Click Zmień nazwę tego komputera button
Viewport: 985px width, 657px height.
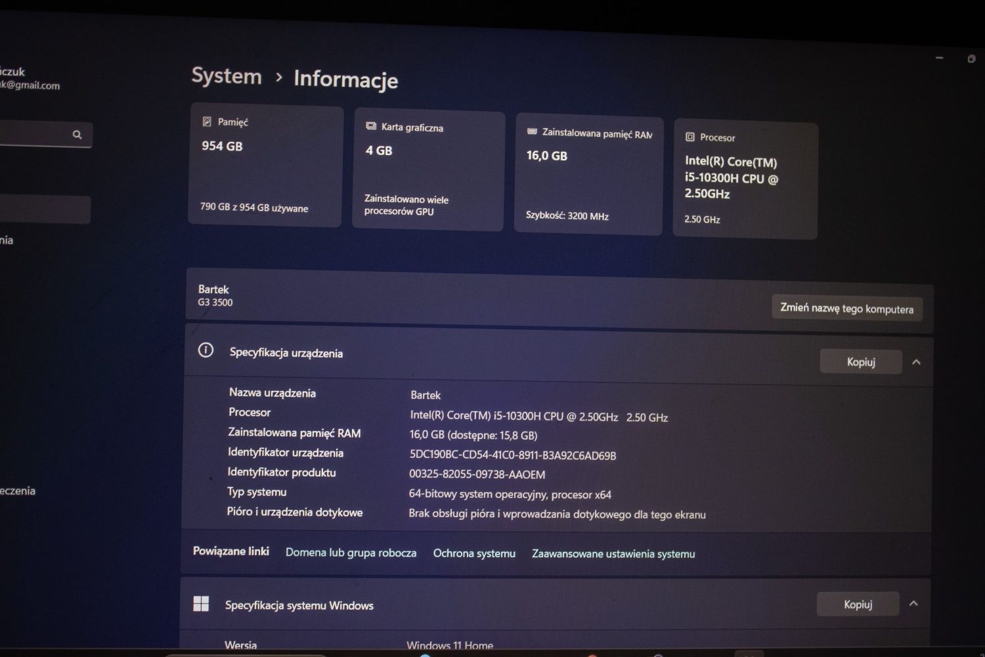846,309
